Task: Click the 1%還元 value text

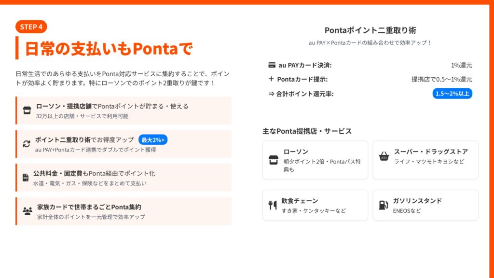Action: (x=461, y=65)
